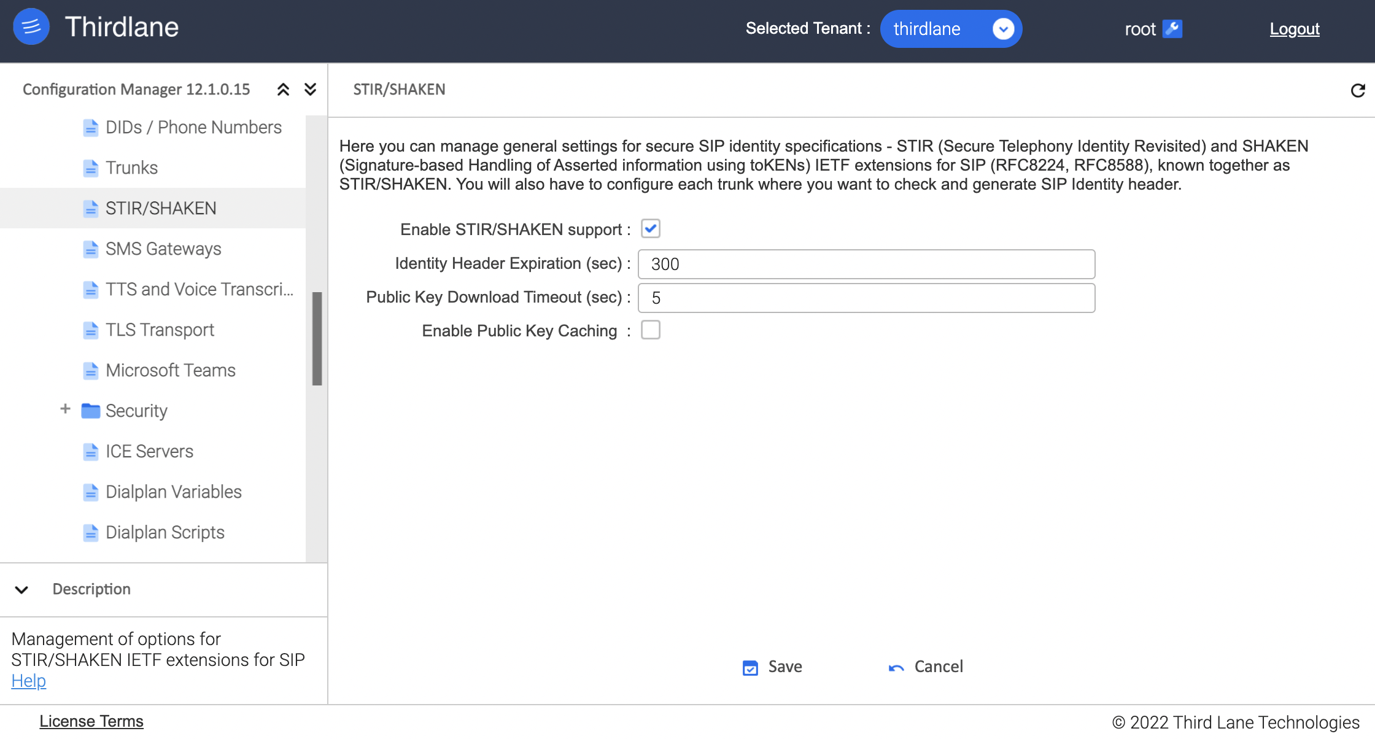
Task: Click the SMS Gateways icon
Action: coord(90,249)
